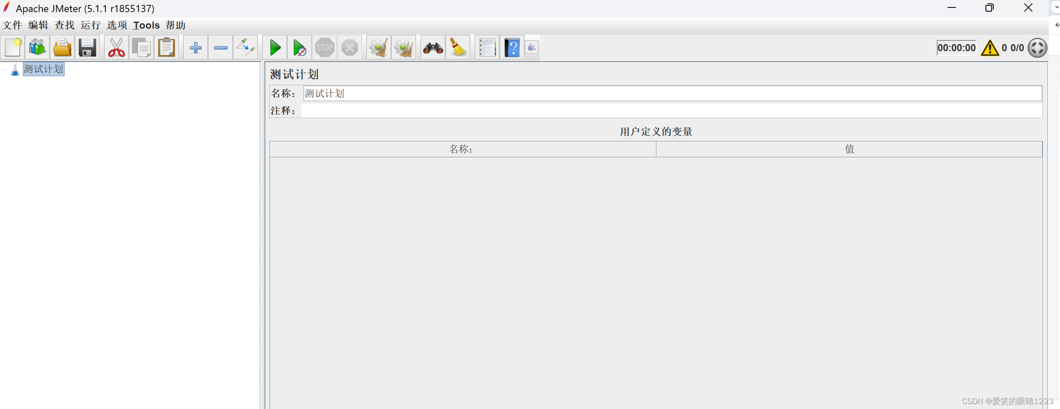Click the 0/0 thread count text
1060x409 pixels.
(x=1017, y=48)
